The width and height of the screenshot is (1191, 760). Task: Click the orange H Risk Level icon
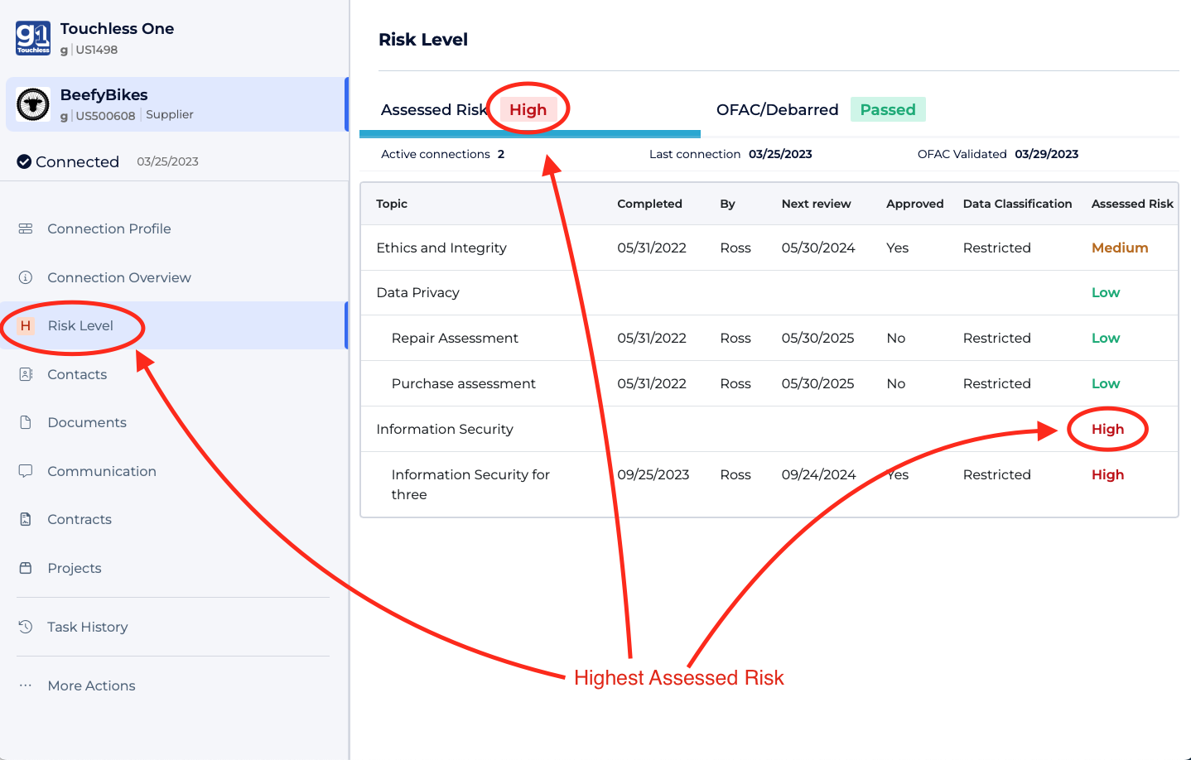tap(26, 325)
